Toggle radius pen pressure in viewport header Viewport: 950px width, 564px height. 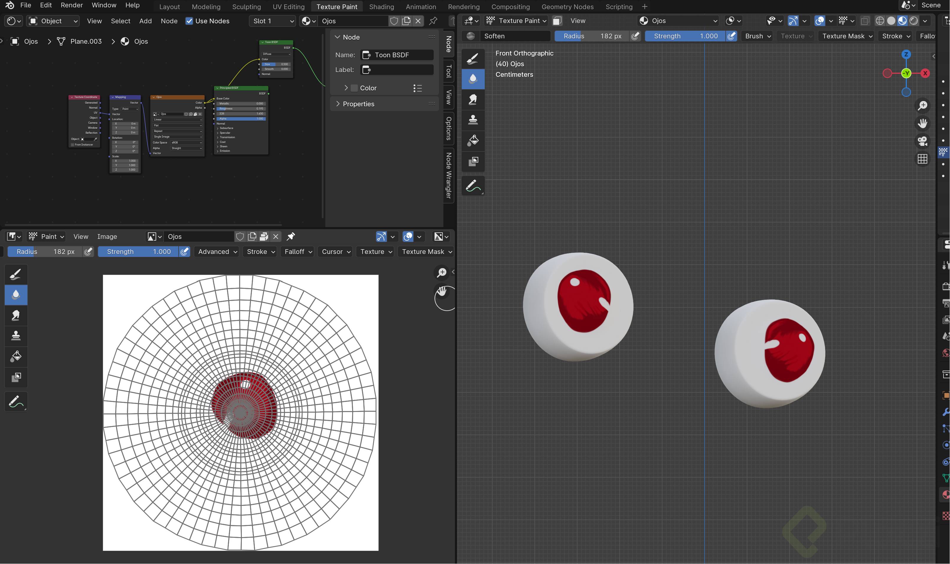coord(635,36)
